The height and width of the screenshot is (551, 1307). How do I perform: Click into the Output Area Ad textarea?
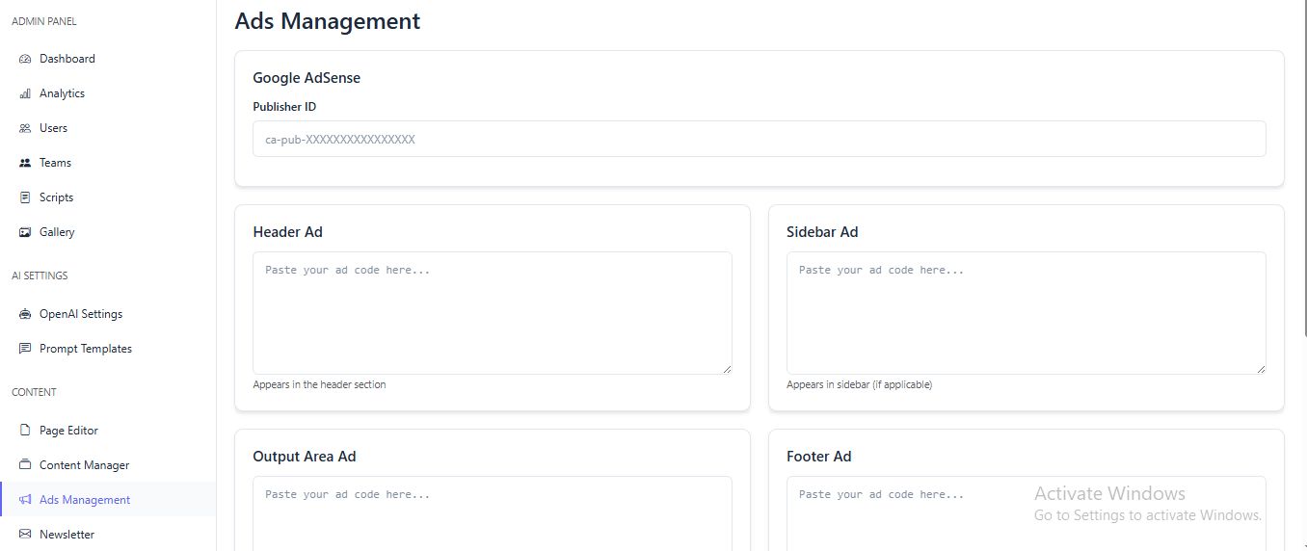pyautogui.click(x=492, y=515)
